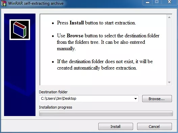Click the WinRAR books icon in title bar

[3, 3]
